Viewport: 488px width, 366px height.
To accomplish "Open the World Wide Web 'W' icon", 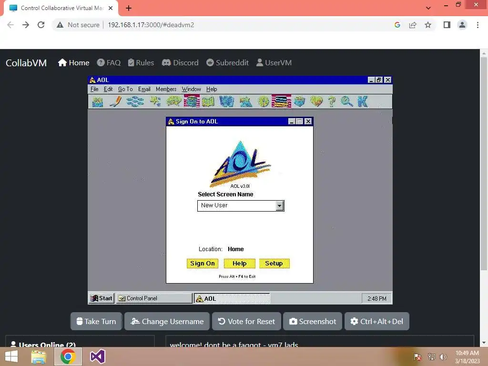I will (226, 102).
